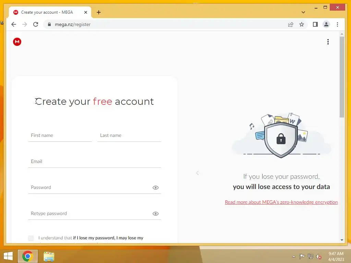Reload the page with refresh icon
Image resolution: width=351 pixels, height=263 pixels.
pos(36,24)
